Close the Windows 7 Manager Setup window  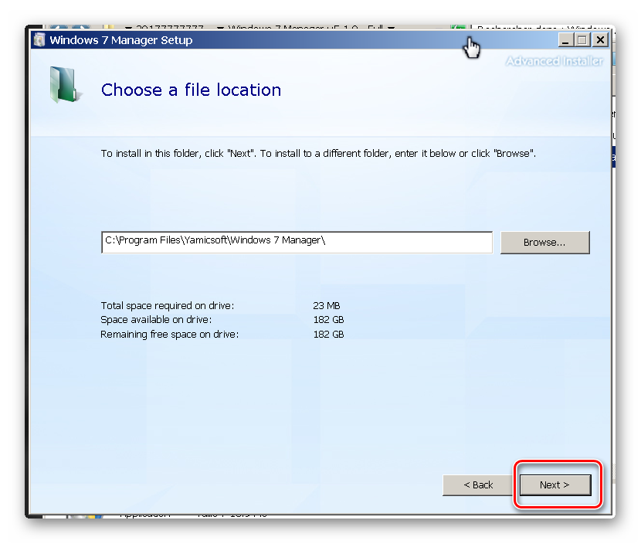pyautogui.click(x=599, y=40)
